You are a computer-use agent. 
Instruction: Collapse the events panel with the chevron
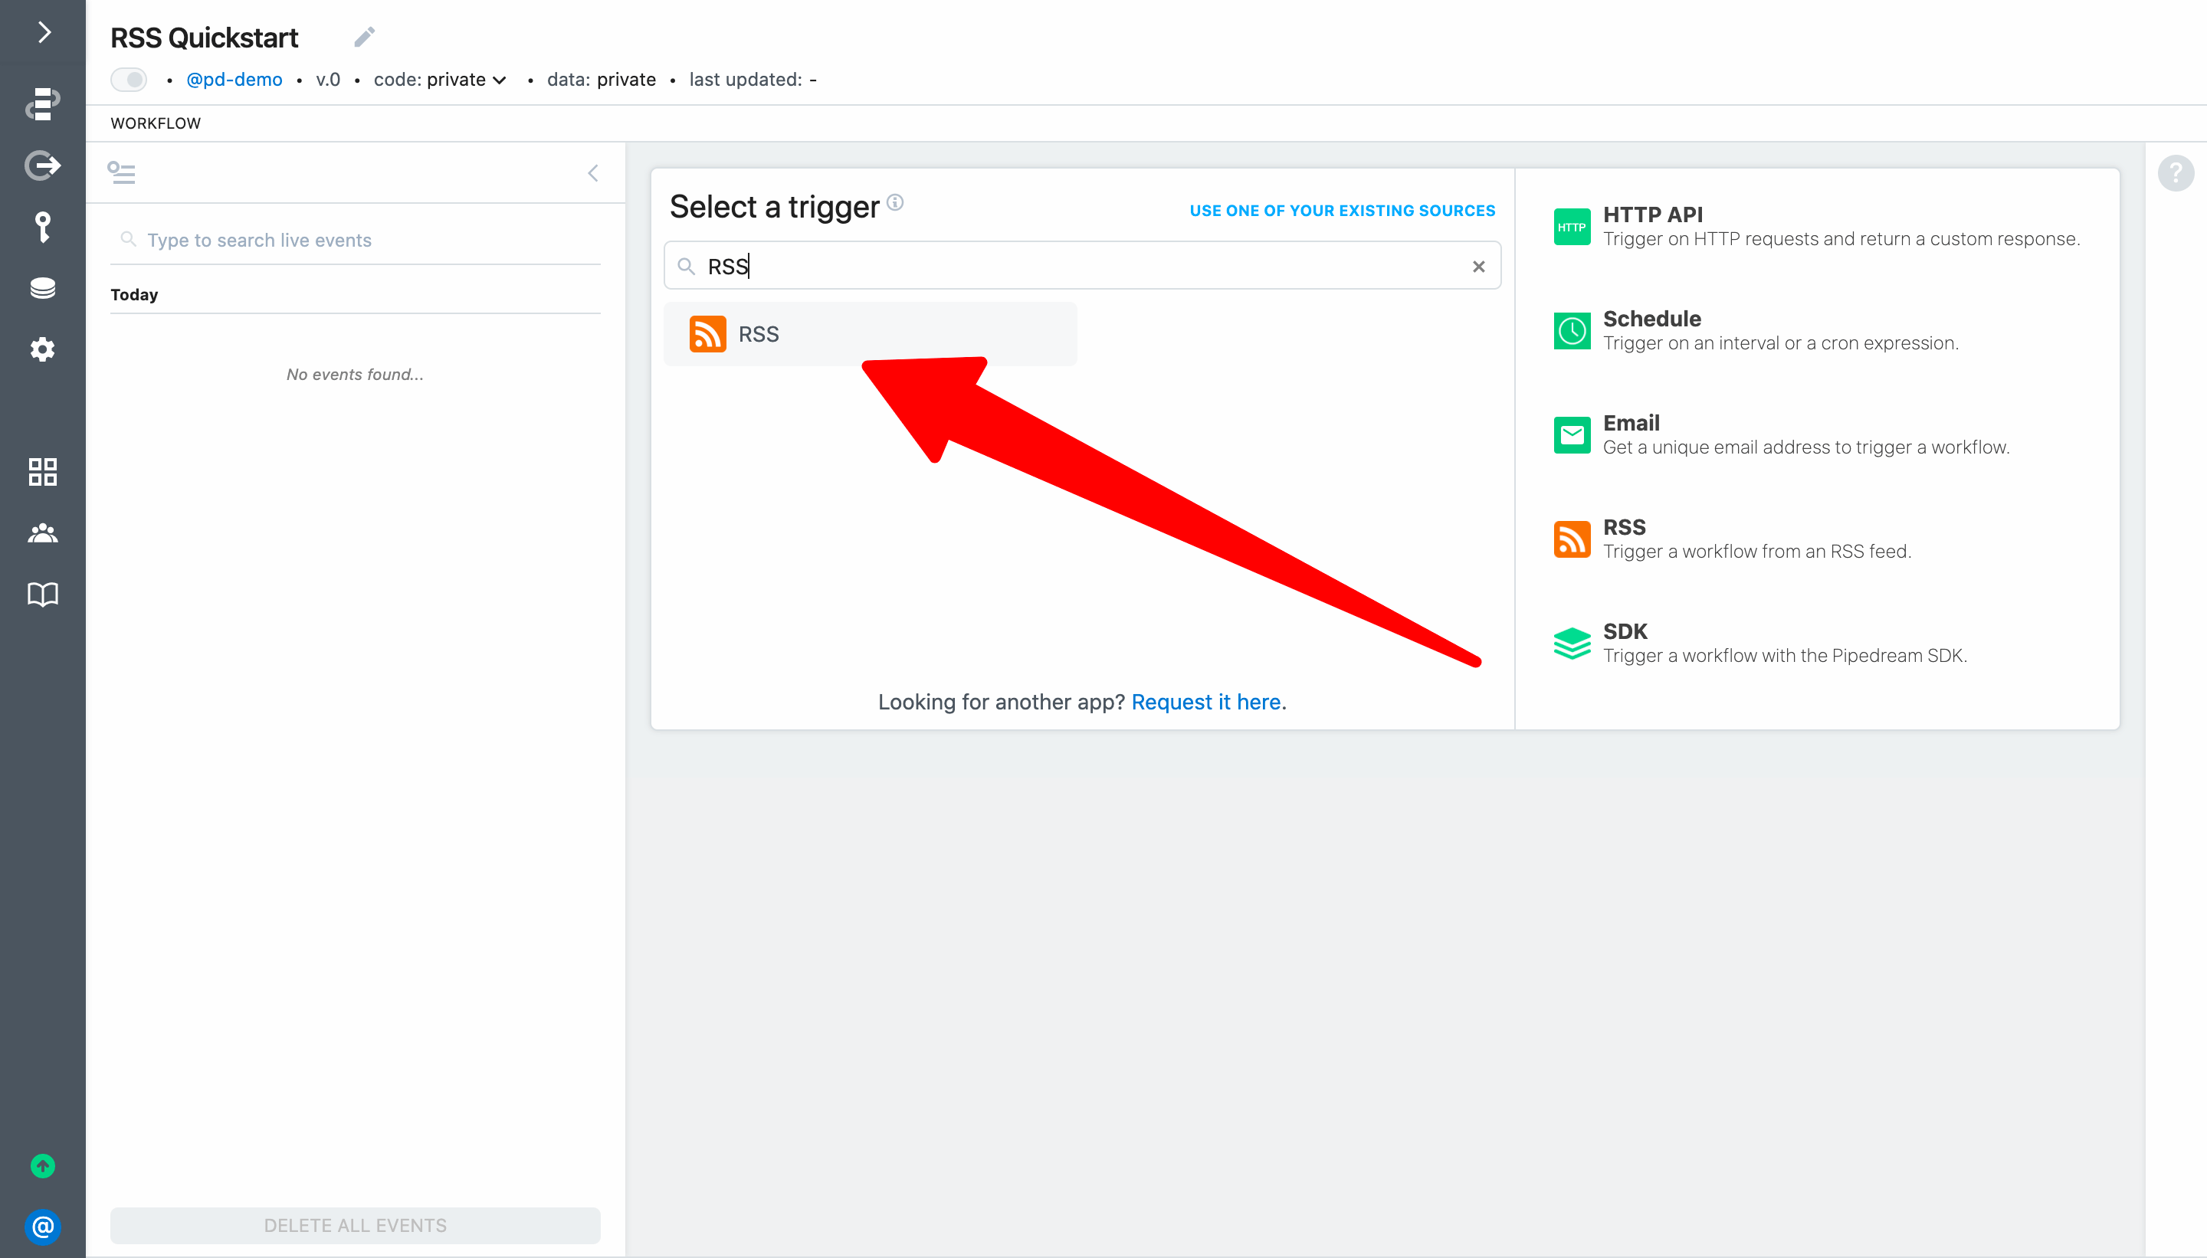pyautogui.click(x=593, y=173)
